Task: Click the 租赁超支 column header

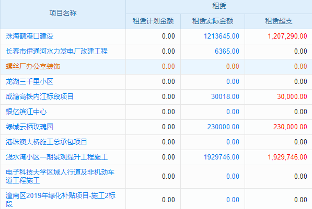Action: (279, 21)
